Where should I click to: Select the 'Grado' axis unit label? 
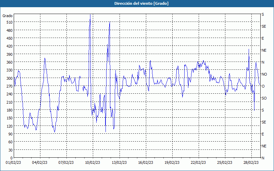pyautogui.click(x=8, y=16)
